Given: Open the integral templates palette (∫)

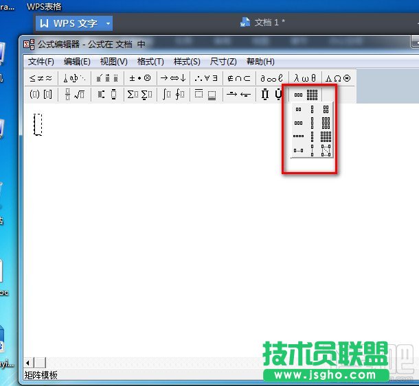Looking at the screenshot, I should click(173, 94).
